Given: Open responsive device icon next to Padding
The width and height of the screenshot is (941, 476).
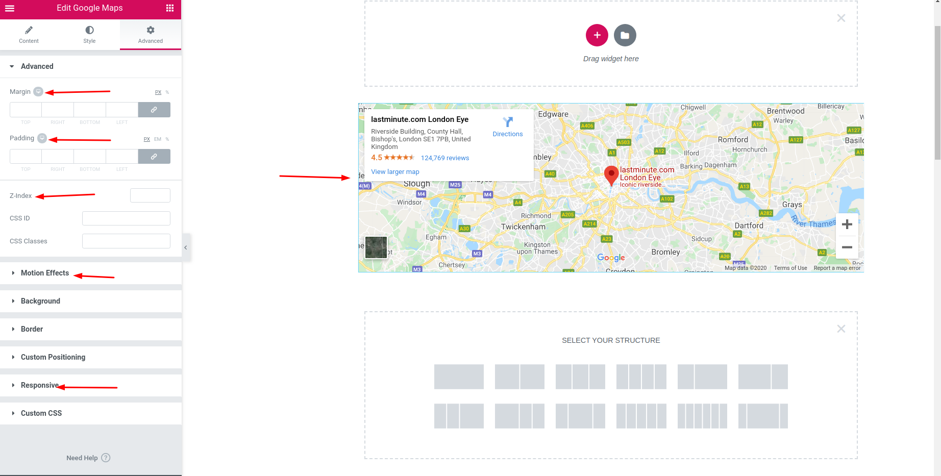Looking at the screenshot, I should point(42,138).
